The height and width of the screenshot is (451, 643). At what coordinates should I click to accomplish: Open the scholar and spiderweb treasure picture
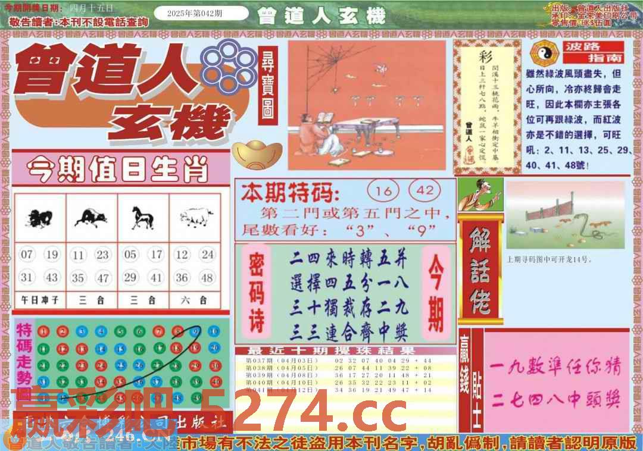(x=367, y=105)
